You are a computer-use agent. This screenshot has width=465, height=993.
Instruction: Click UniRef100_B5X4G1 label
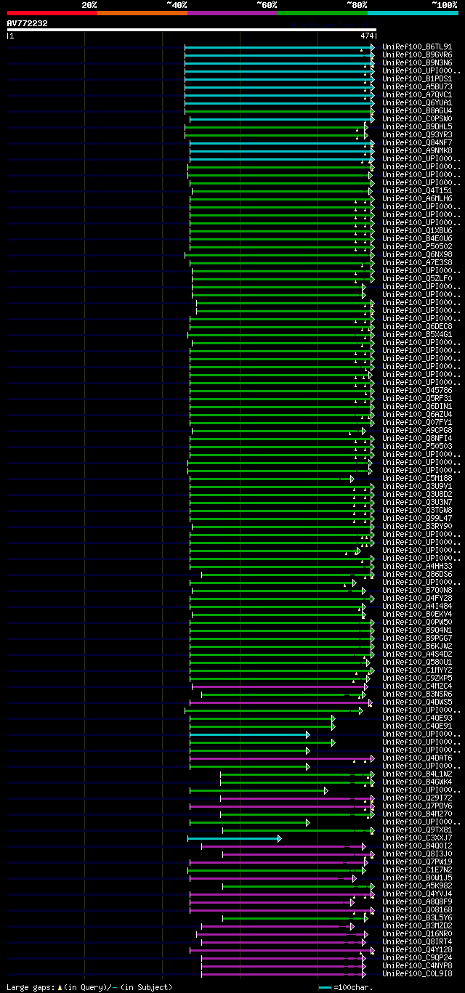tap(418, 334)
